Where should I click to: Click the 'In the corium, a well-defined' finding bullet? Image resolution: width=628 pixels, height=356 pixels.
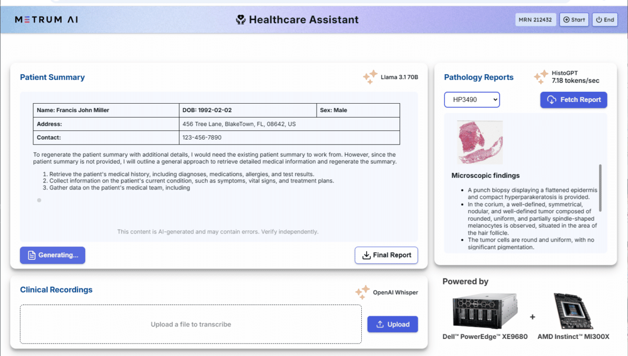point(532,219)
